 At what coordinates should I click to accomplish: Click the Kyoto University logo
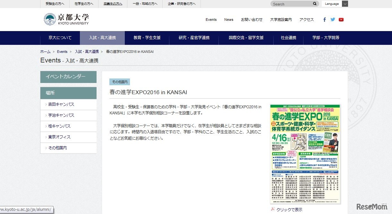tap(66, 19)
